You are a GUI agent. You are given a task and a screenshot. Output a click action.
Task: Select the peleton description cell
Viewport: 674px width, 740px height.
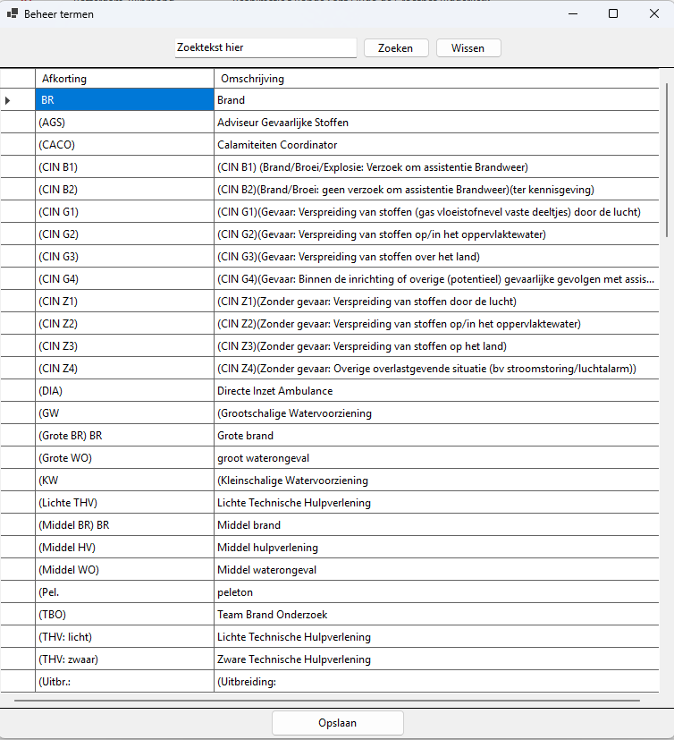[x=436, y=592]
